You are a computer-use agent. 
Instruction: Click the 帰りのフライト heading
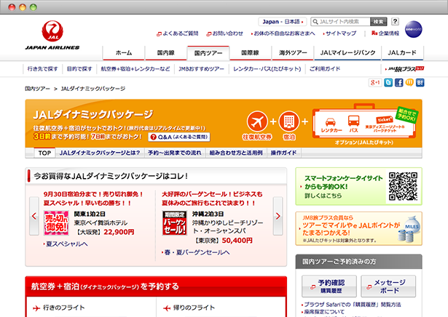(194, 308)
